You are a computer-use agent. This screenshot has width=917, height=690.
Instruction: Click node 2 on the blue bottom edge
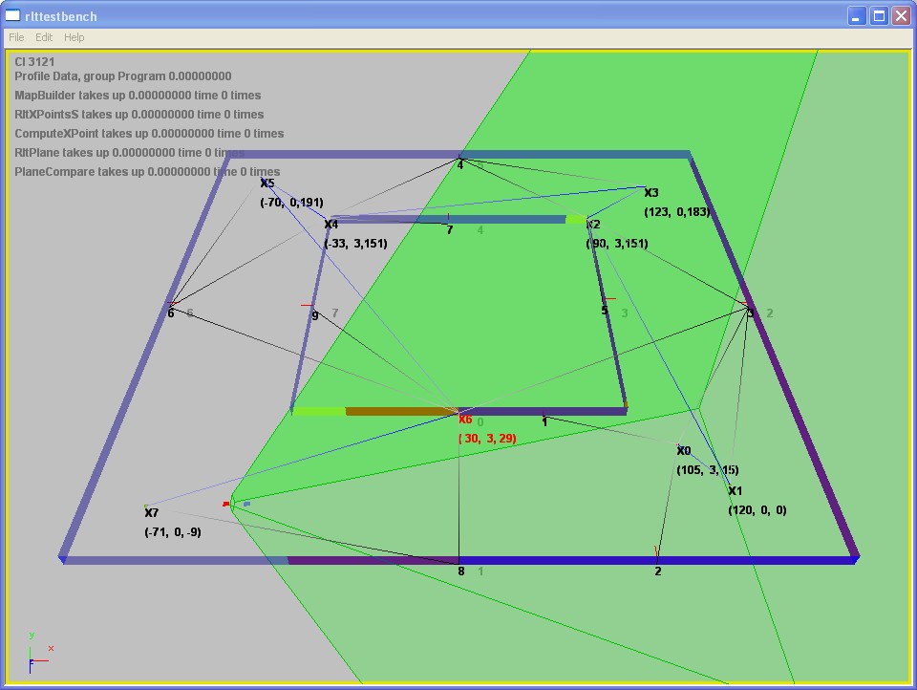(x=657, y=571)
